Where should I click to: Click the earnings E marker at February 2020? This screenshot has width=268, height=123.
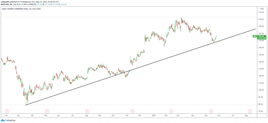pos(7,111)
